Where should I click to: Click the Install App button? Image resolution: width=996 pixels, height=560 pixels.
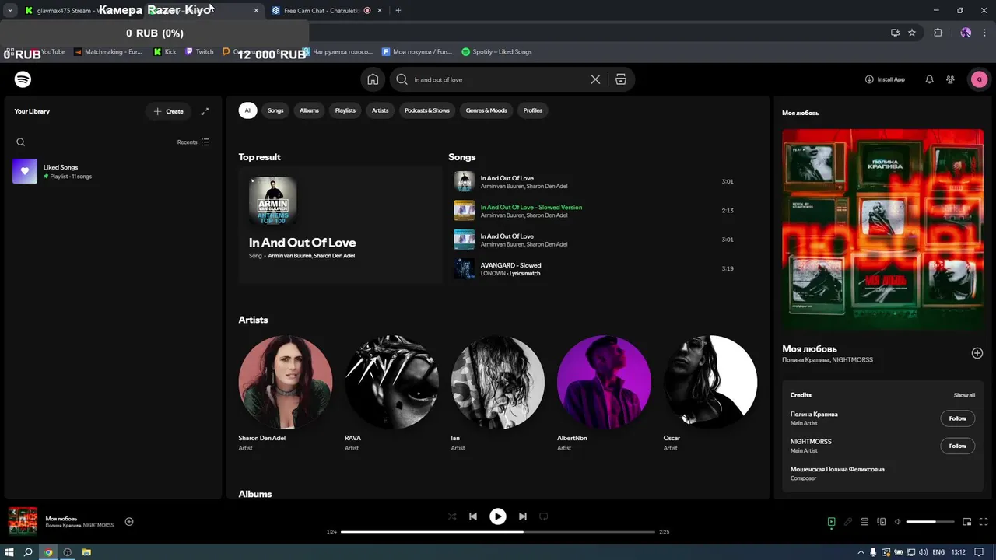point(885,79)
